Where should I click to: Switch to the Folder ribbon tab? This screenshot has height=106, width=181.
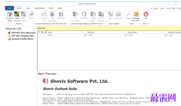click(x=19, y=8)
